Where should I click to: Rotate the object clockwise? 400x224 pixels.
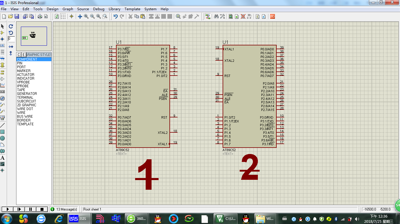(11, 26)
